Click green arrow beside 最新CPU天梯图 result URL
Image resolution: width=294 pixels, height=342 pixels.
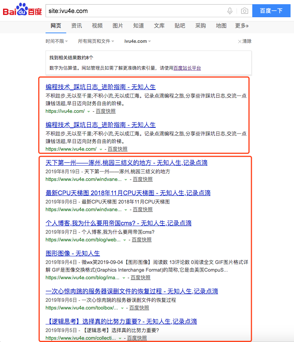pos(126,210)
